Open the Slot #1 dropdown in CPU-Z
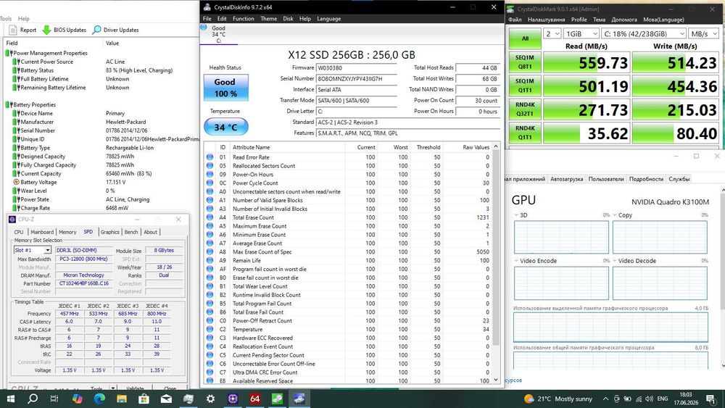The image size is (725, 408). pos(47,250)
